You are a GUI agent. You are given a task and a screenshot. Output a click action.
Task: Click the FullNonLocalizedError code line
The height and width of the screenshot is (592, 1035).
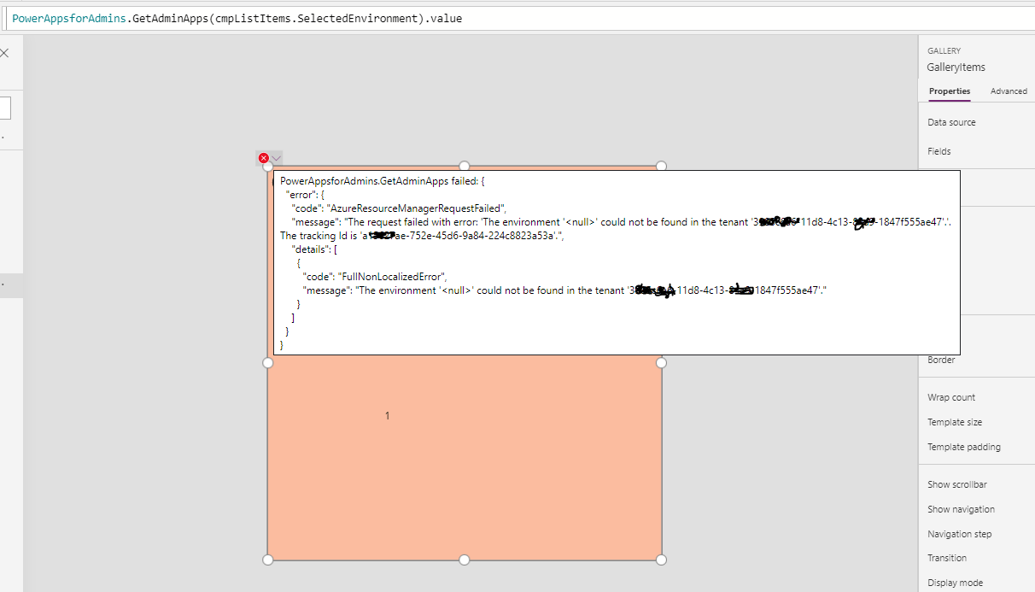coord(375,277)
